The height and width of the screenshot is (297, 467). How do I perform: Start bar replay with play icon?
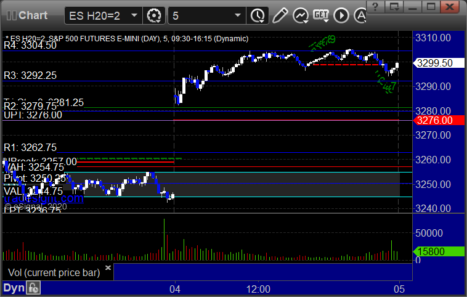tap(341, 15)
